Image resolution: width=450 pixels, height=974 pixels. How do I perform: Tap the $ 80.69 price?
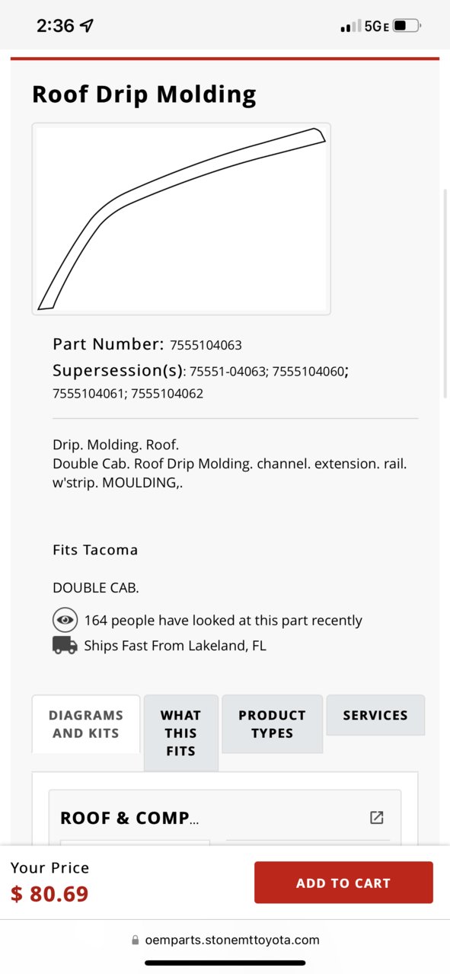click(49, 893)
